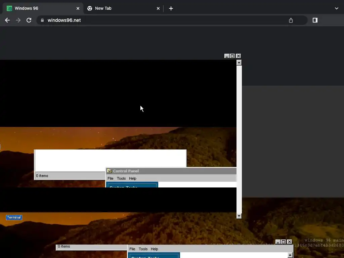Image resolution: width=344 pixels, height=258 pixels.
Task: Click the lock icon in address bar
Action: click(x=42, y=20)
